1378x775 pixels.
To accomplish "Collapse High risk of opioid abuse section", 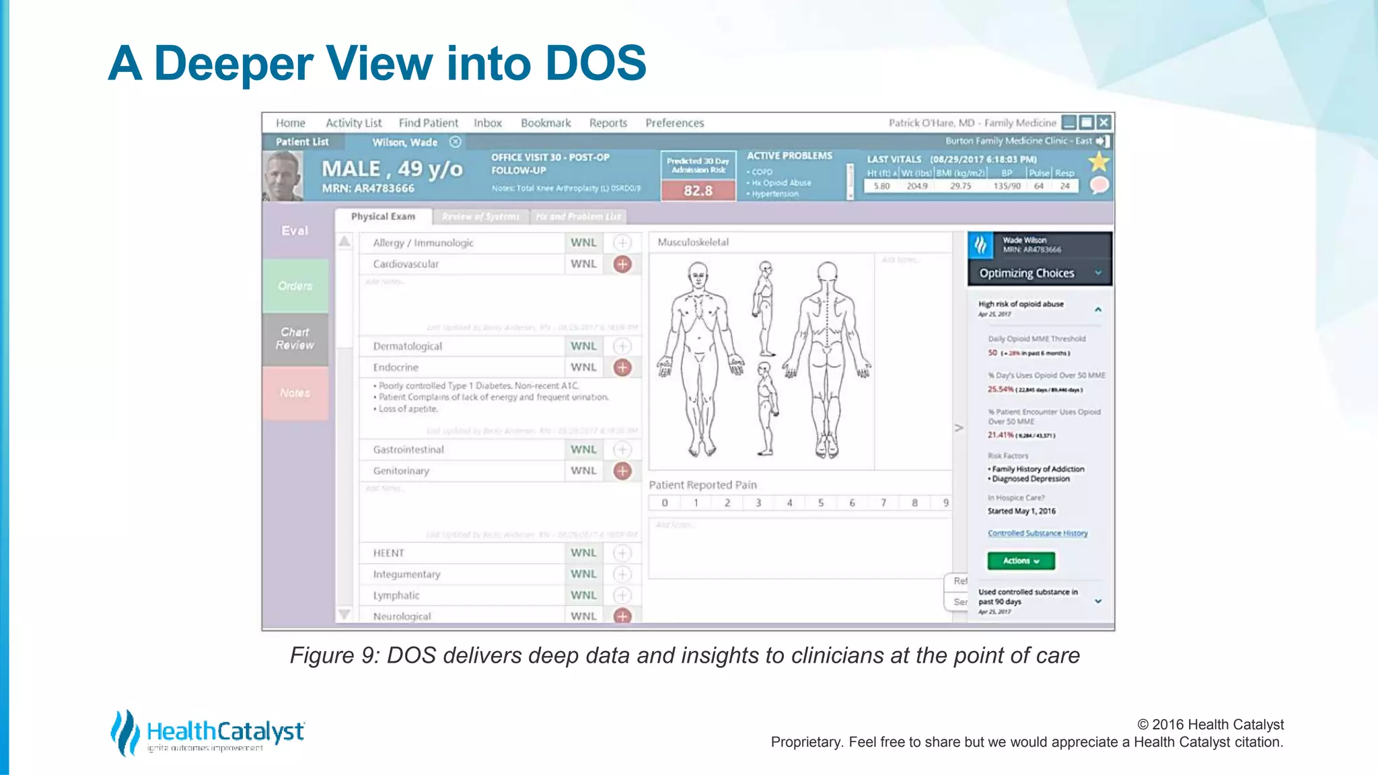I will coord(1098,309).
